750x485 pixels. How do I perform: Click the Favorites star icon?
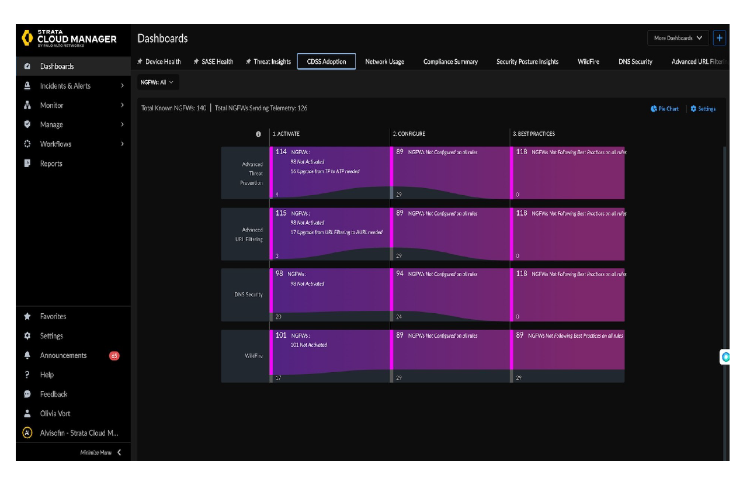pos(27,316)
